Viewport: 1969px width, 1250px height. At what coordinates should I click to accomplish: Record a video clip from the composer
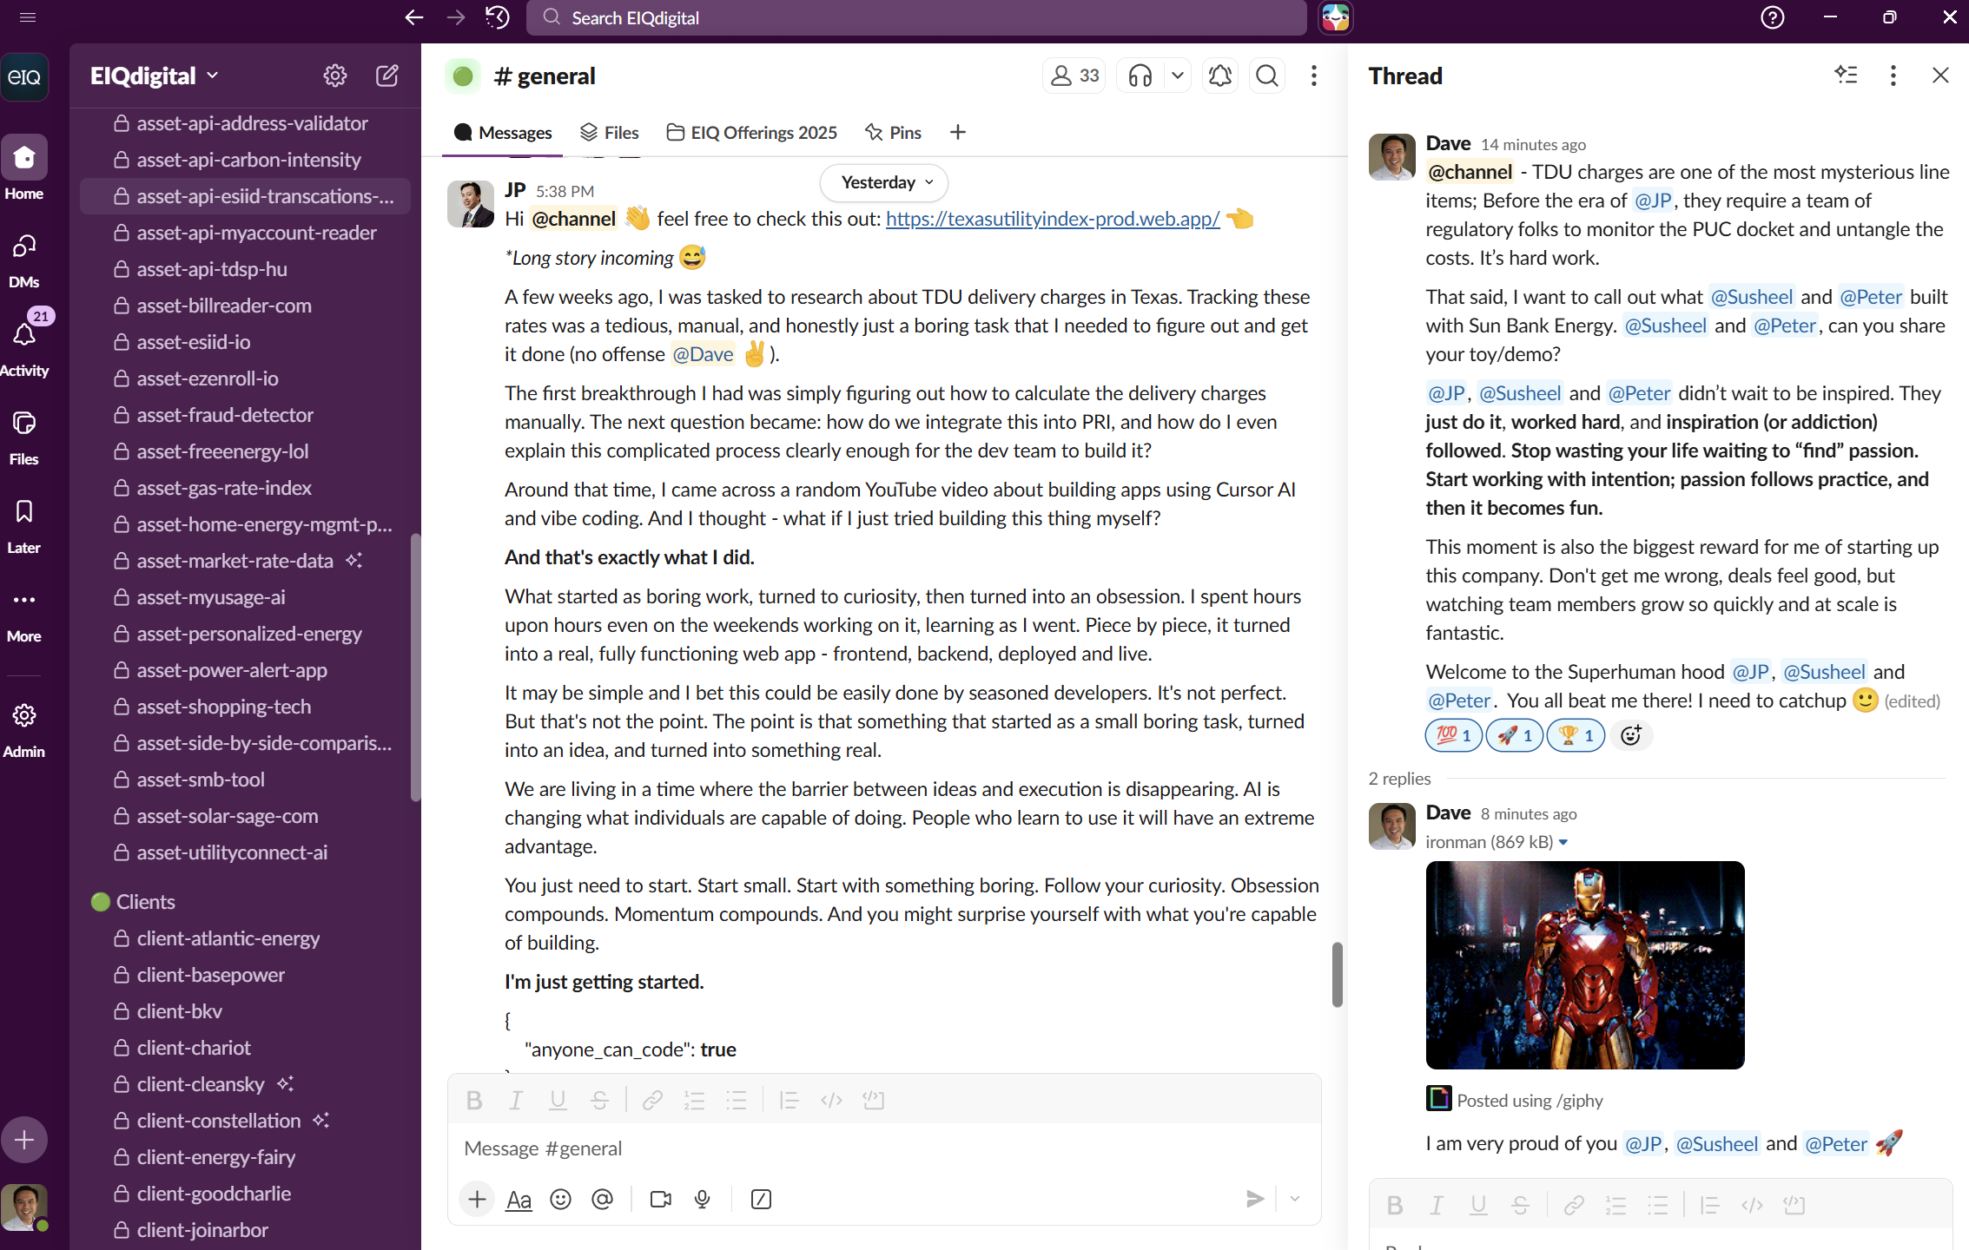coord(660,1199)
